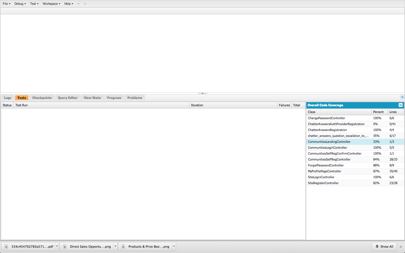Open the Direct Sales Opportu png download
This screenshot has height=253, width=405.
87,247
